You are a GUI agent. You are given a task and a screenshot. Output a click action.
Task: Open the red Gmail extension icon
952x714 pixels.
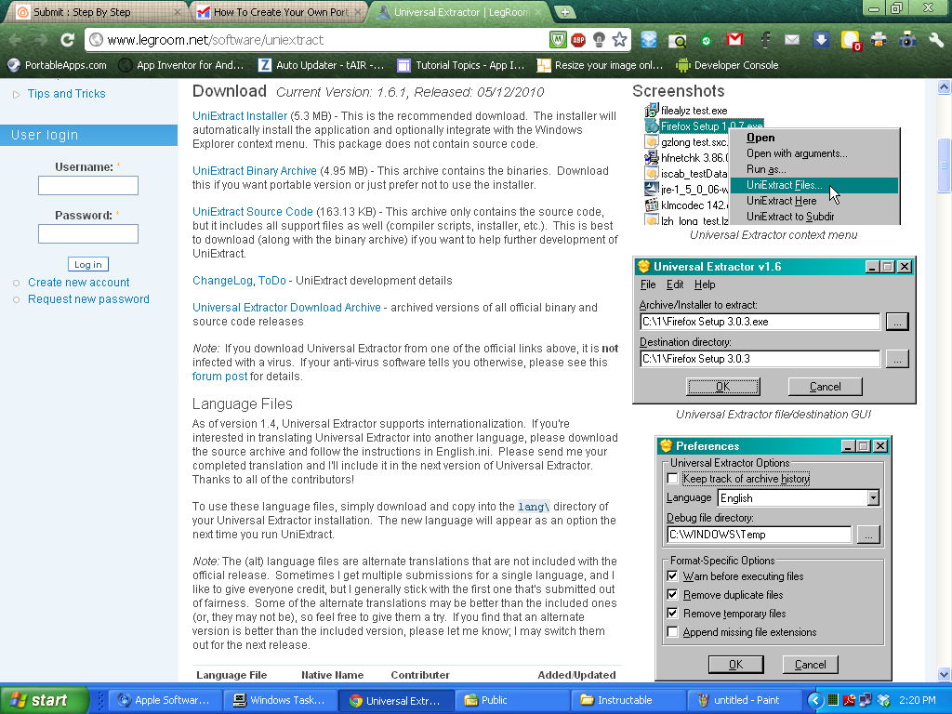coord(734,39)
